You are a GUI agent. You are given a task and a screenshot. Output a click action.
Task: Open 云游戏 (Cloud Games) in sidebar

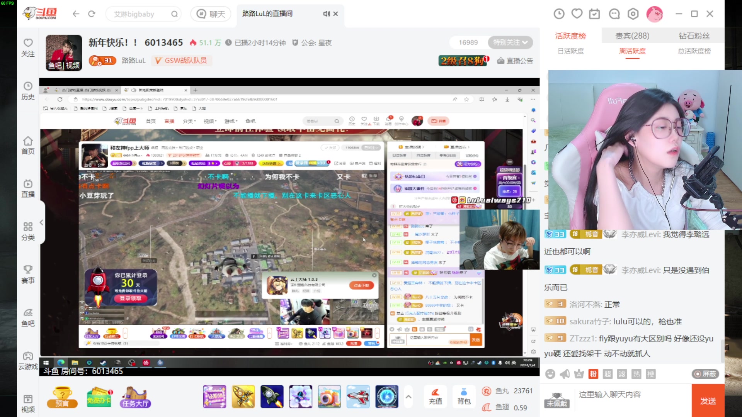28,361
